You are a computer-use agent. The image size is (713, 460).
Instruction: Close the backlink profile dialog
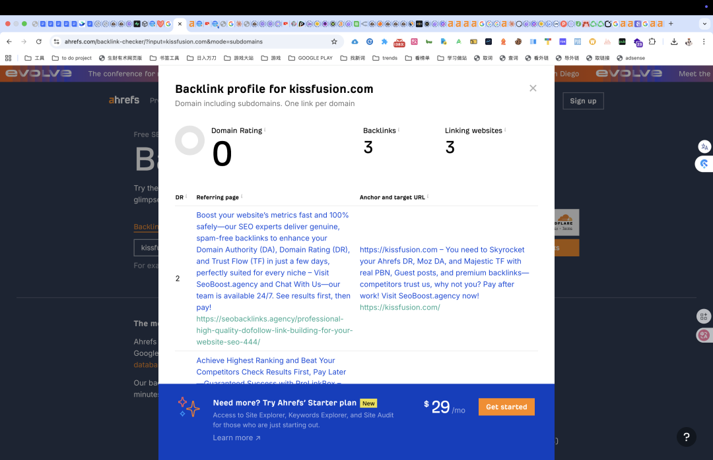pos(533,88)
